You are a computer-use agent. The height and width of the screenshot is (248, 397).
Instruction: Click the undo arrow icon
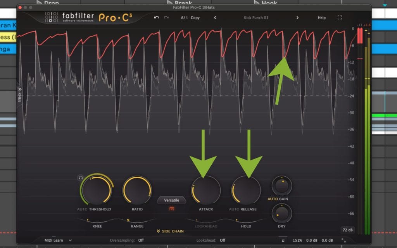point(156,18)
